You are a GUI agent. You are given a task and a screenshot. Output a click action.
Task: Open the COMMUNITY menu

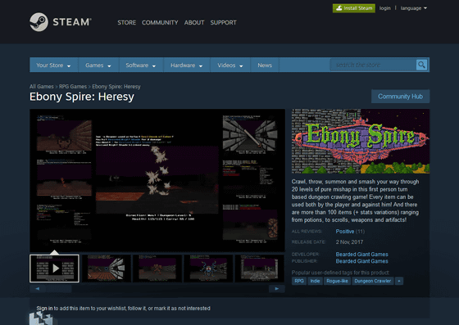(x=160, y=22)
